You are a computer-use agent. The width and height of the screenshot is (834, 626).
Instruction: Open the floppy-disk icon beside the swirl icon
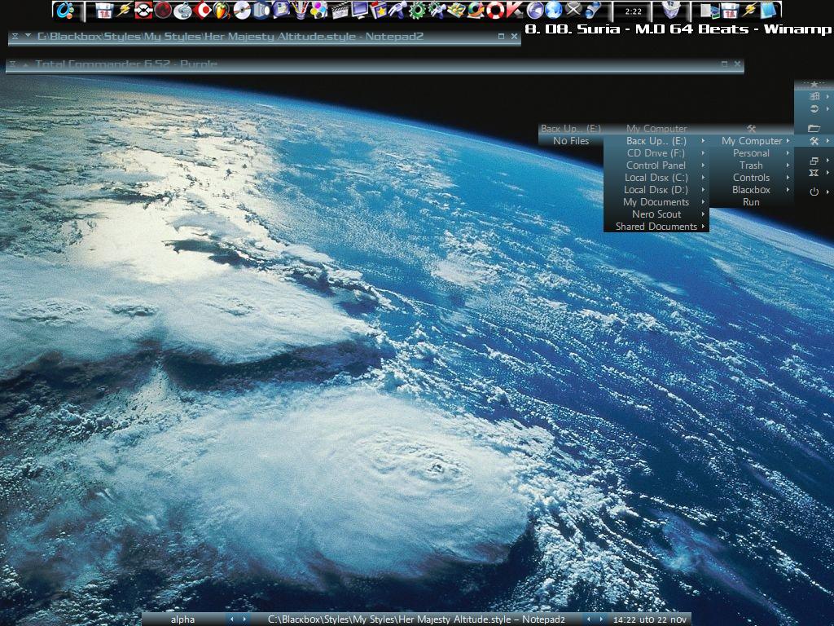[x=103, y=10]
